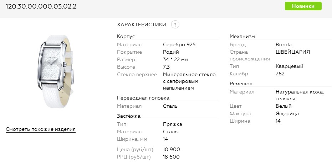Click the ШВЕЙЦАРИЯ country value
This screenshot has height=166, width=332.
293,52
